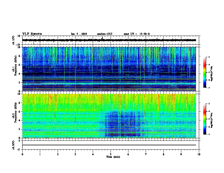This screenshot has height=173, width=224.
Task: Click time axis tick label "2"
Action: point(58,154)
